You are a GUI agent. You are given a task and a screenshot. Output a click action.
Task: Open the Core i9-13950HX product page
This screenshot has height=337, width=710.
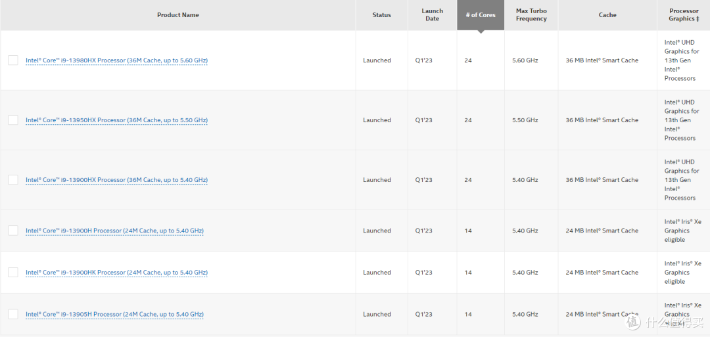[116, 120]
